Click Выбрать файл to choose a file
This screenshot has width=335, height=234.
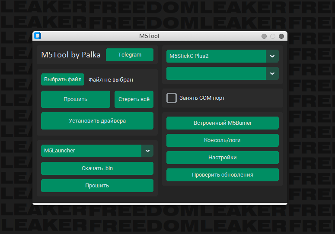[63, 79]
